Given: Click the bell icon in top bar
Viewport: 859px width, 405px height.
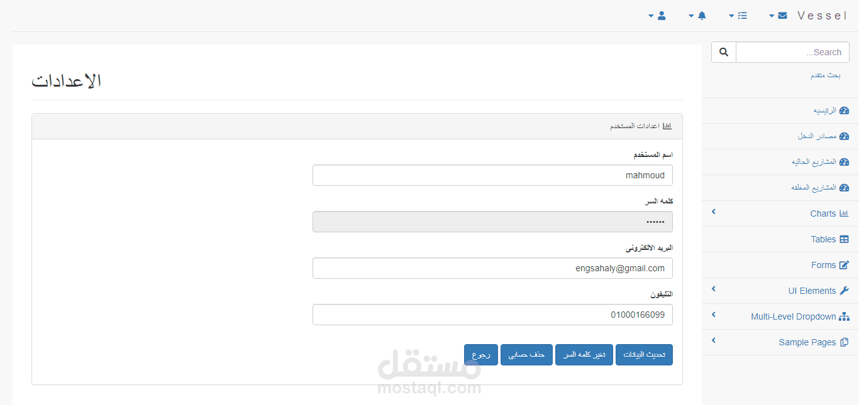Looking at the screenshot, I should click(x=702, y=16).
